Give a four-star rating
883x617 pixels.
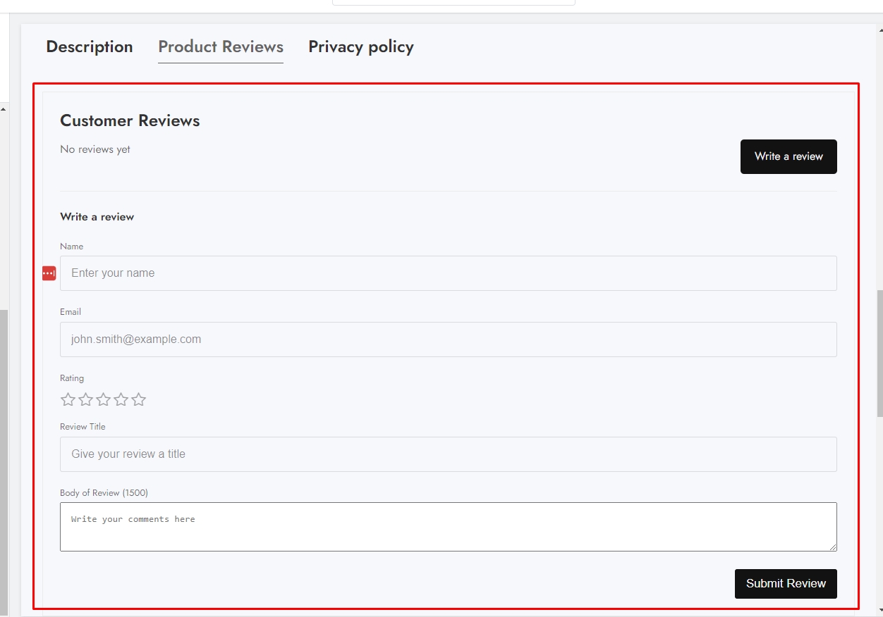click(x=121, y=400)
